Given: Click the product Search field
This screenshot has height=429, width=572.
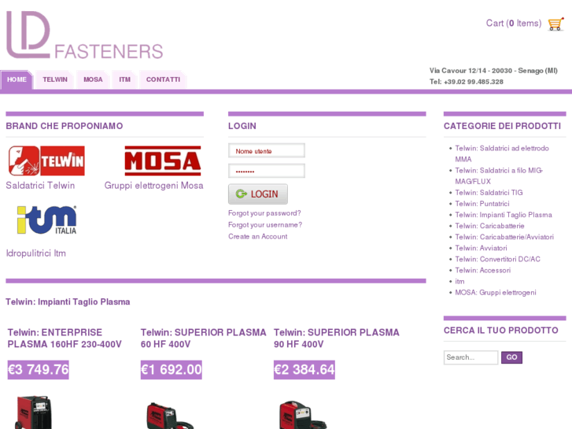Looking at the screenshot, I should pyautogui.click(x=471, y=357).
